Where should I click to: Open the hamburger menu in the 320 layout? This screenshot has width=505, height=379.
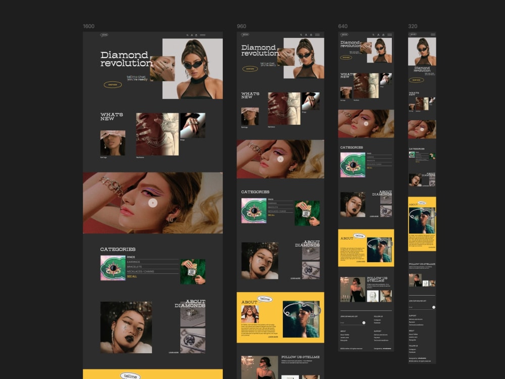(x=433, y=34)
